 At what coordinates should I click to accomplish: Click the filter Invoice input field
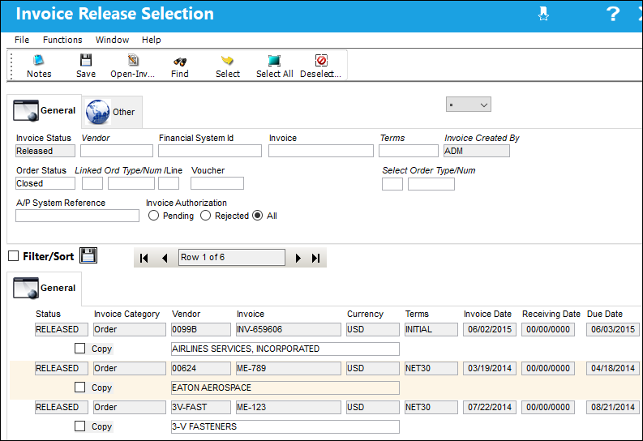321,151
